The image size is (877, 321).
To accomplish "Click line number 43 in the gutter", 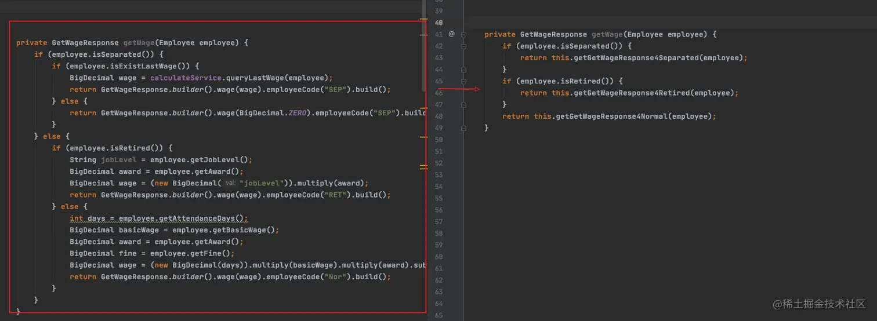I will [438, 58].
